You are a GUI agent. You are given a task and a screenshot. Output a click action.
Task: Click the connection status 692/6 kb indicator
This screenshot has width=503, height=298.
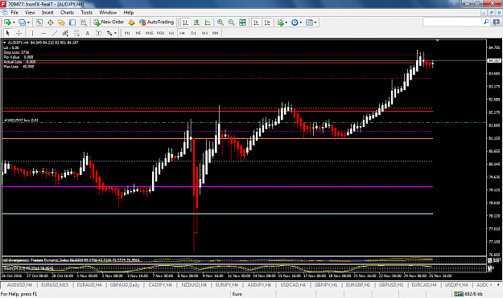(x=468, y=294)
